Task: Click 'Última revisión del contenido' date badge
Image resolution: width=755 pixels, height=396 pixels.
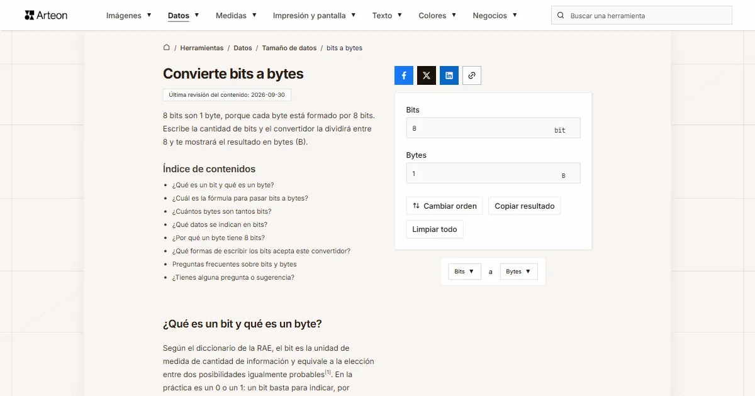Action: coord(227,95)
